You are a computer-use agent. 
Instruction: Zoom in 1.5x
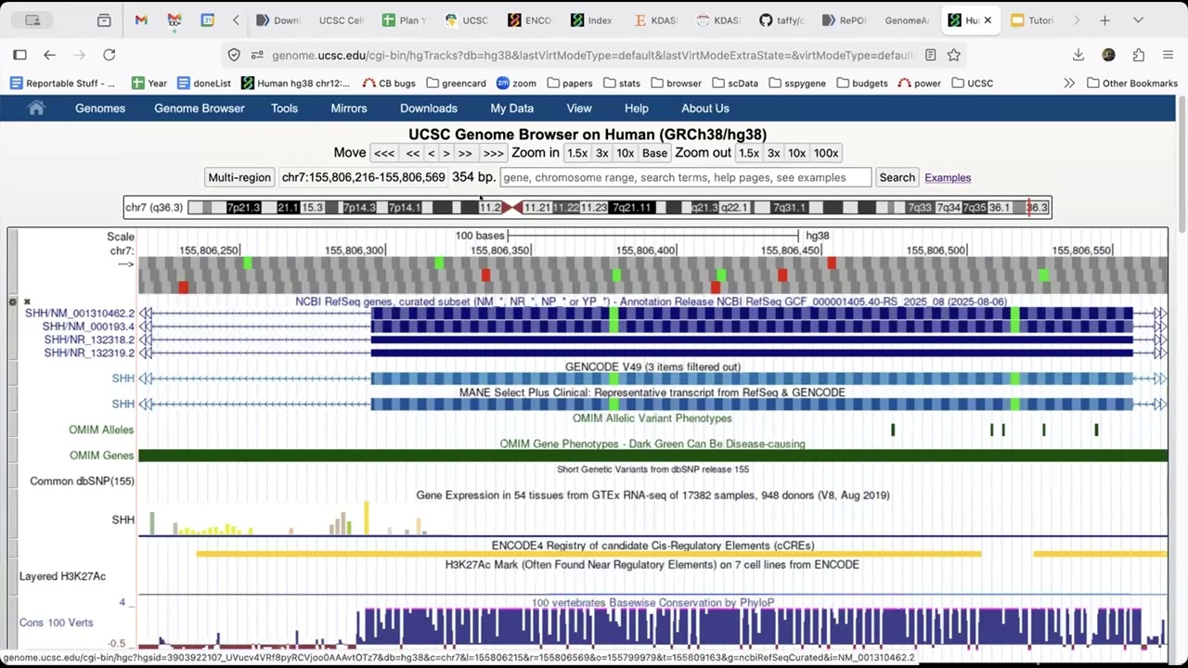click(x=577, y=153)
